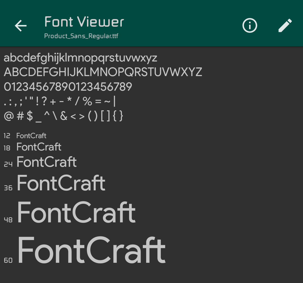
Task: Click the 18 size FontCraft sample
Action: tap(39, 147)
